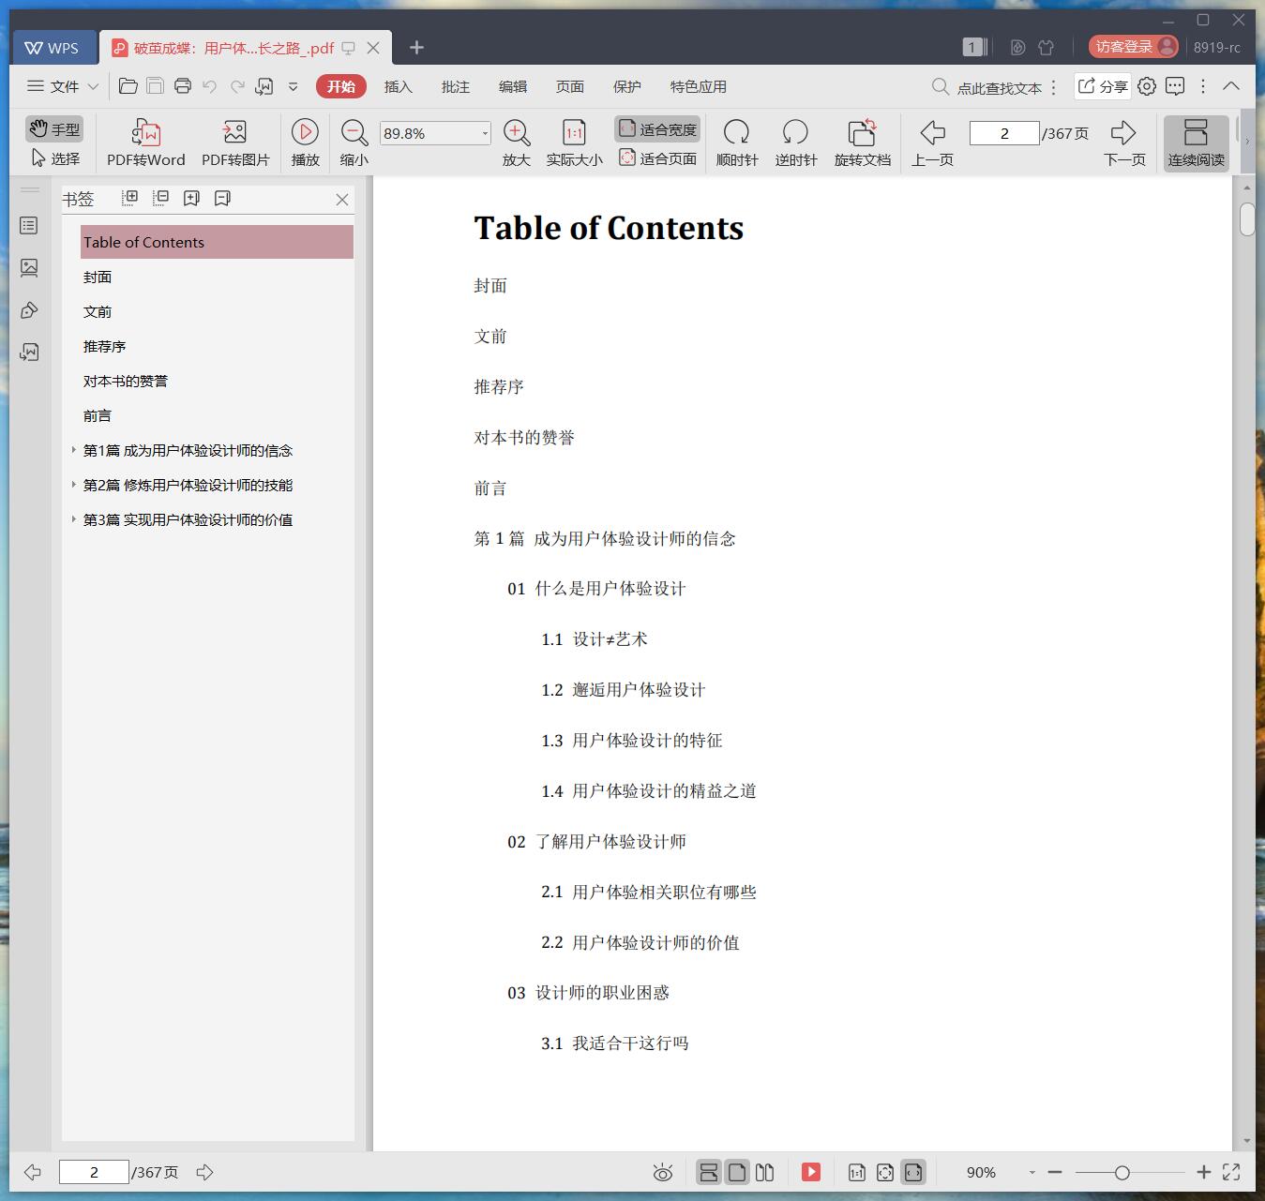Switch to 页面 ribbon tab
Viewport: 1265px width, 1201px height.
569,86
